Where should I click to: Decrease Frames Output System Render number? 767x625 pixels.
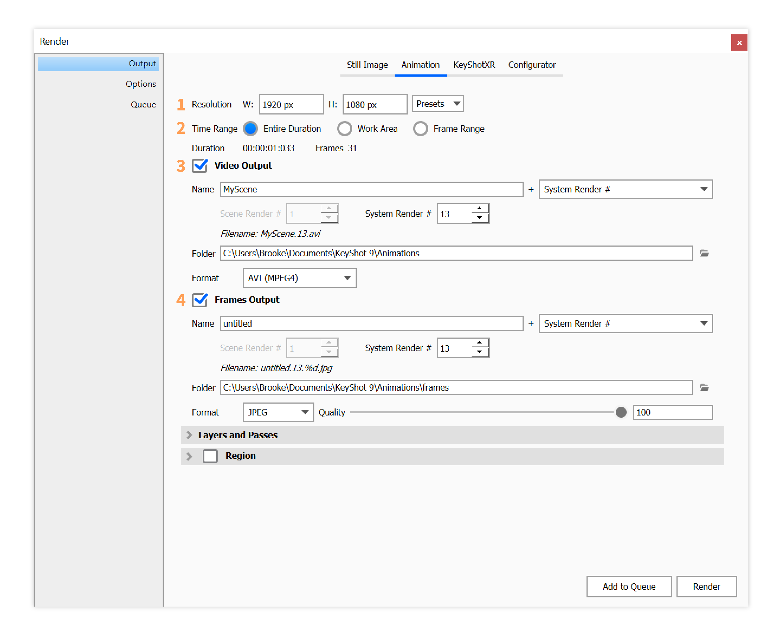click(x=479, y=352)
